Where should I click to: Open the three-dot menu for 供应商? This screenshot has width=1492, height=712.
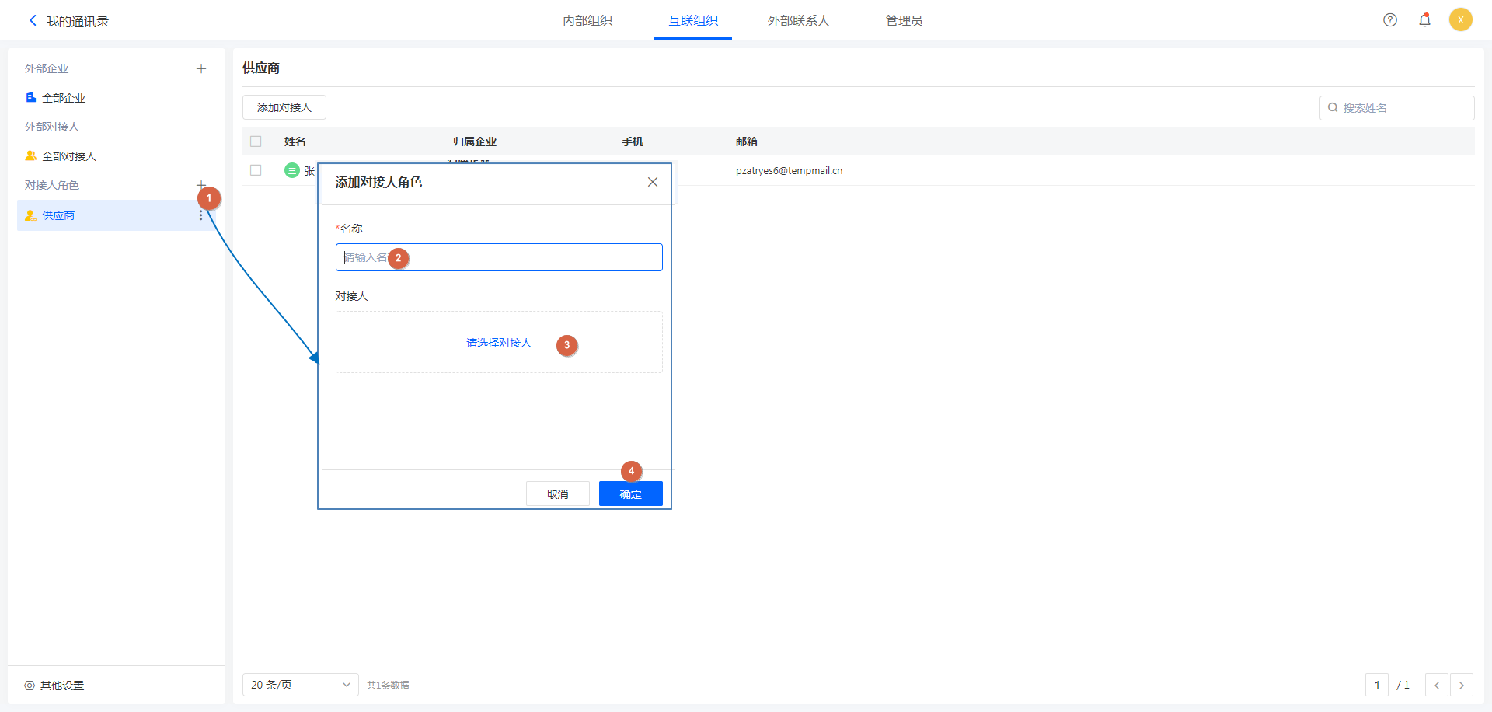[x=200, y=216]
